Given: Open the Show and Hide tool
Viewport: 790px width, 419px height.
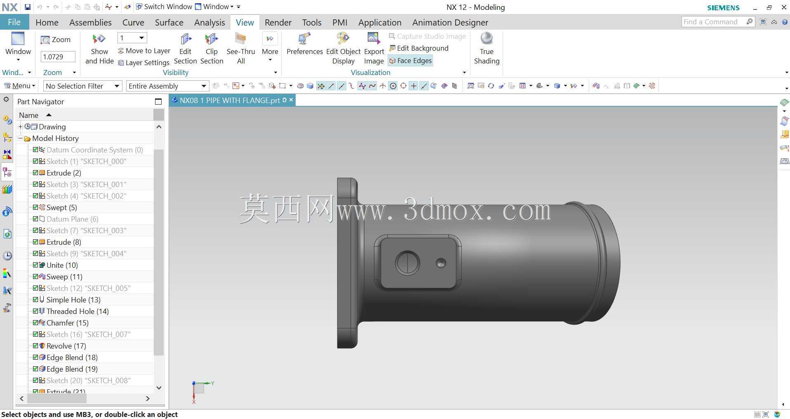Looking at the screenshot, I should [99, 49].
